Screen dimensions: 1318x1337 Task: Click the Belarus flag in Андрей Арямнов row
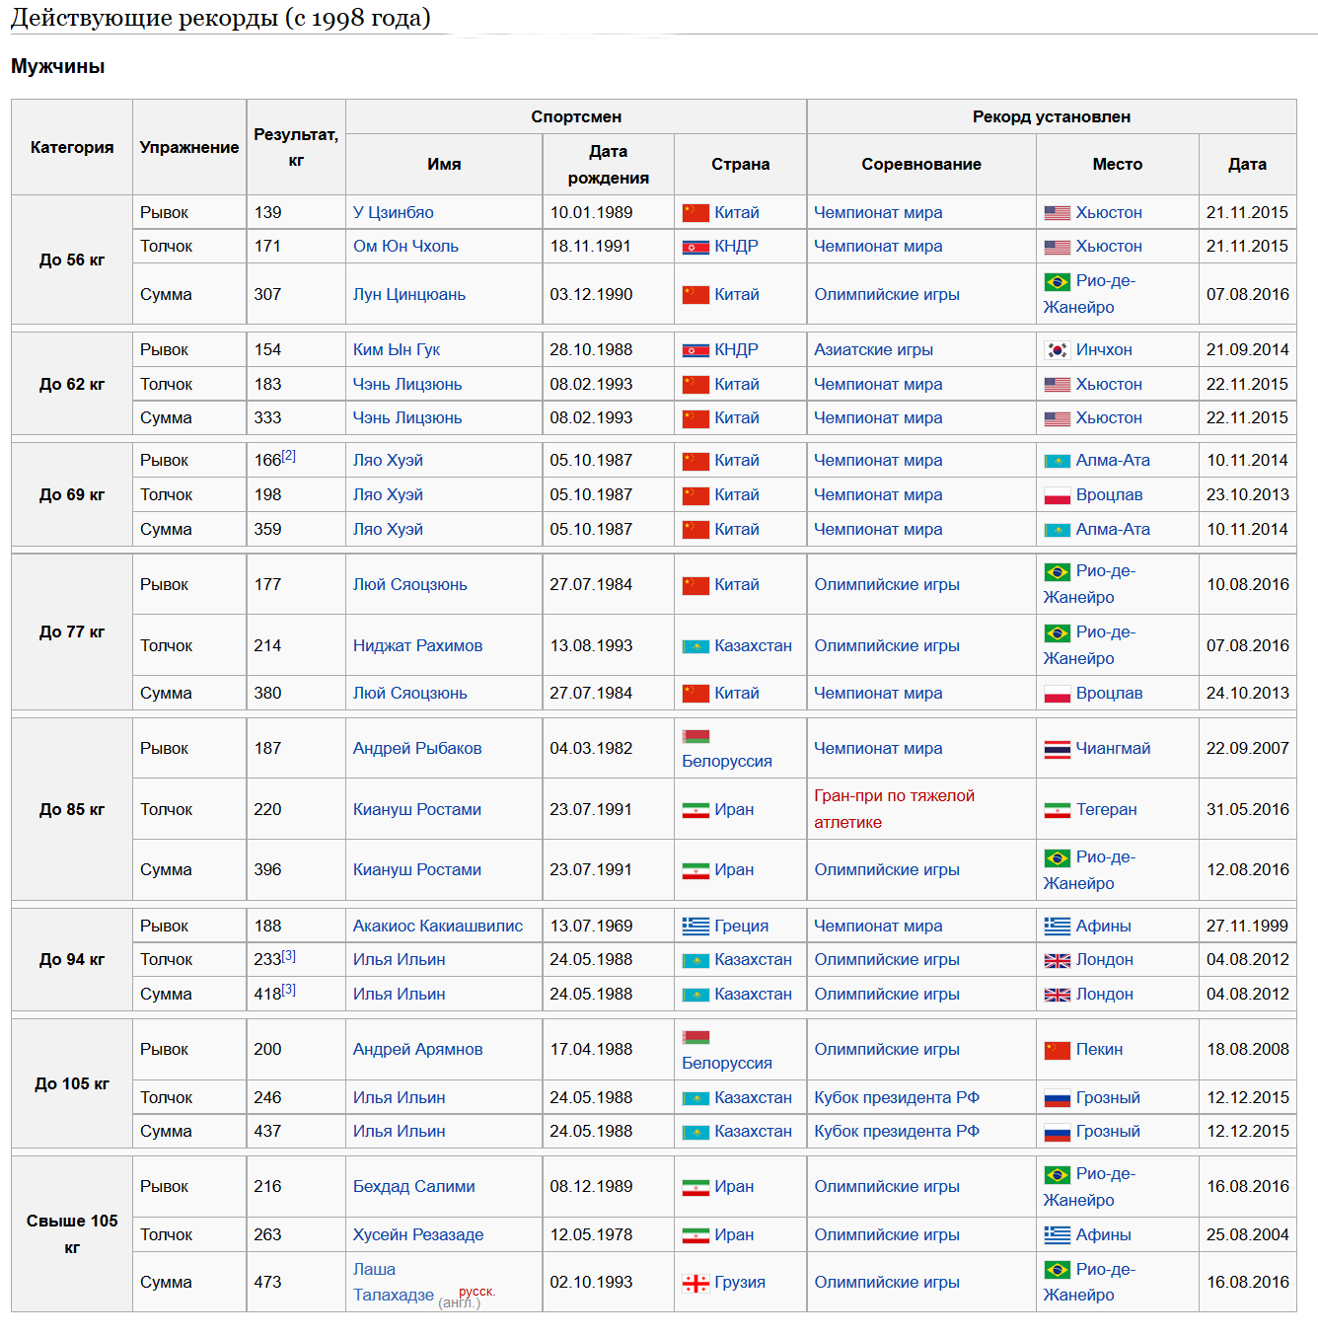(x=696, y=1037)
